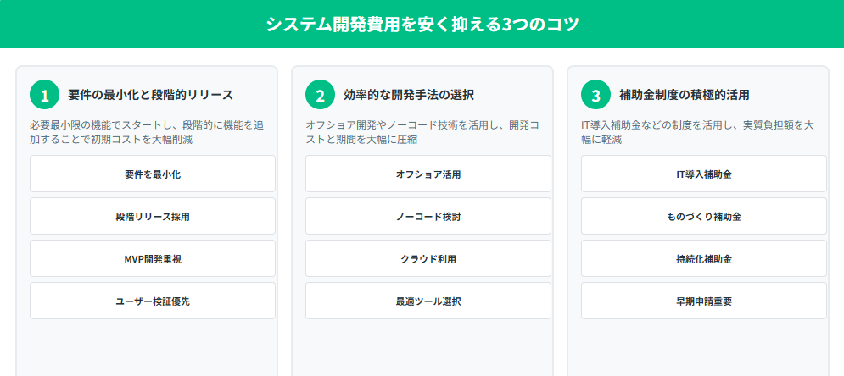The height and width of the screenshot is (376, 844).
Task: Click the heading 効率的な開発手法の選択
Action: tap(409, 95)
